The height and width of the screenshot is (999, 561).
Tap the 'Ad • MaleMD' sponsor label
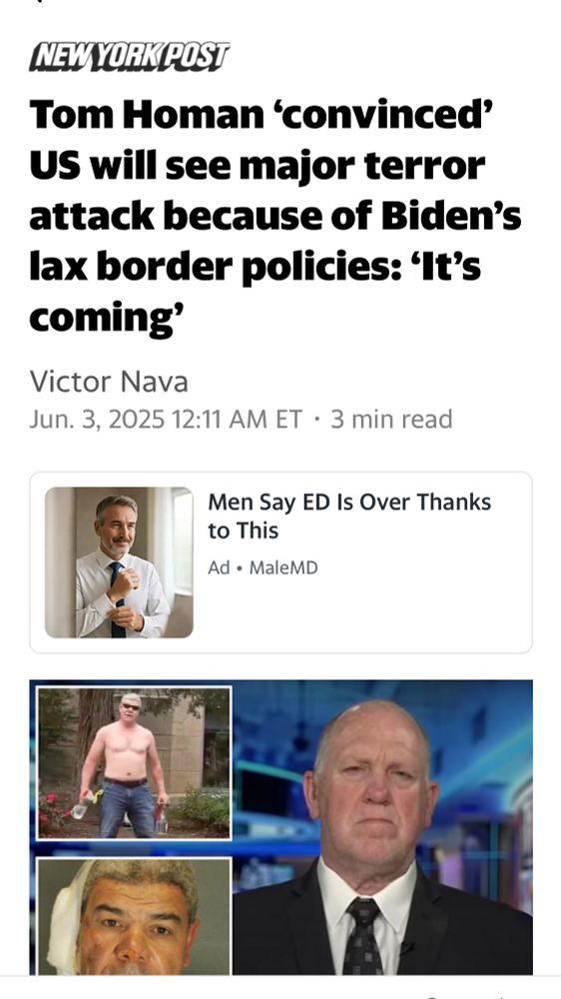pyautogui.click(x=263, y=567)
